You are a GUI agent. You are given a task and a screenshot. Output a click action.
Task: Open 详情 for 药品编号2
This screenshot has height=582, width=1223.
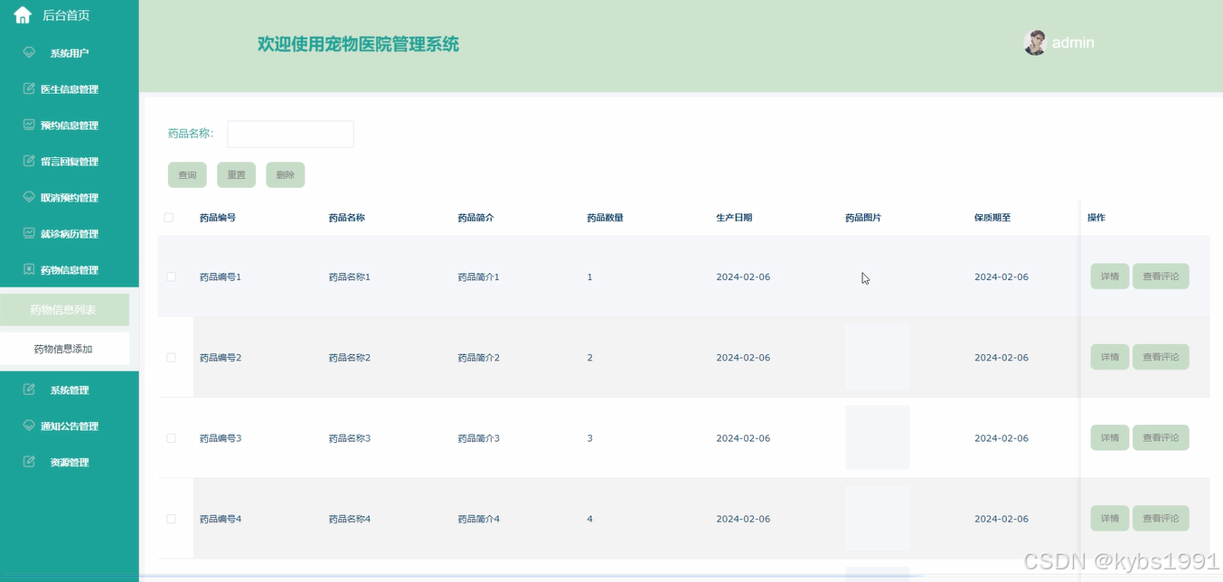pyautogui.click(x=1109, y=357)
